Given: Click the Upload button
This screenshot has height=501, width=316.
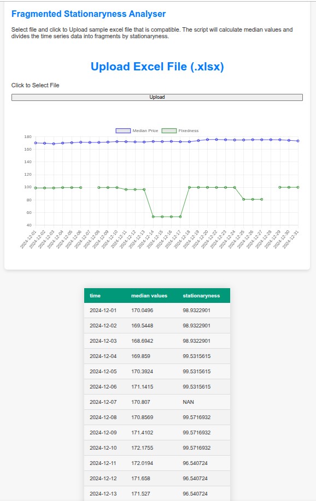Looking at the screenshot, I should pos(157,97).
